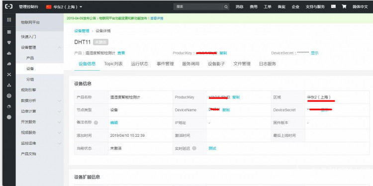
Task: Open 分组 in the sidebar
Action: pyautogui.click(x=30, y=80)
